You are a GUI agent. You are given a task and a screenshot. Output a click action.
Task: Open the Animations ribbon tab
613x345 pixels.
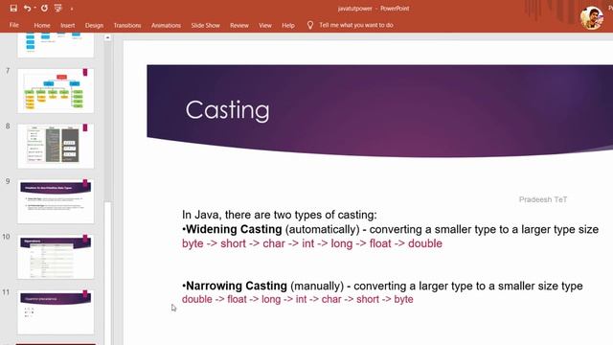pyautogui.click(x=166, y=25)
